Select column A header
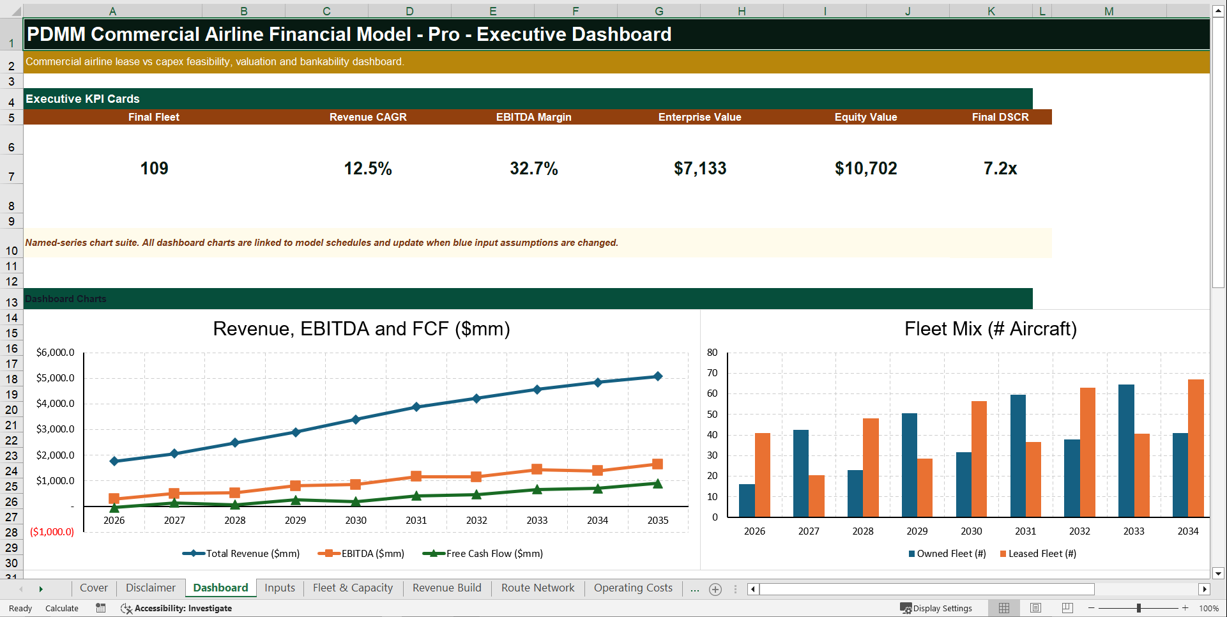Viewport: 1227px width, 617px height. pyautogui.click(x=112, y=11)
